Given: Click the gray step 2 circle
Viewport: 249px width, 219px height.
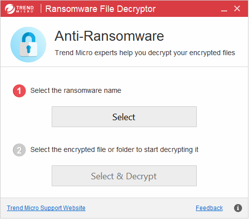Looking at the screenshot, I should tap(19, 150).
